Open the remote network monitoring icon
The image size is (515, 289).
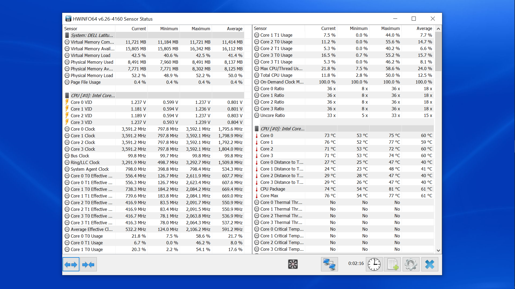329,264
